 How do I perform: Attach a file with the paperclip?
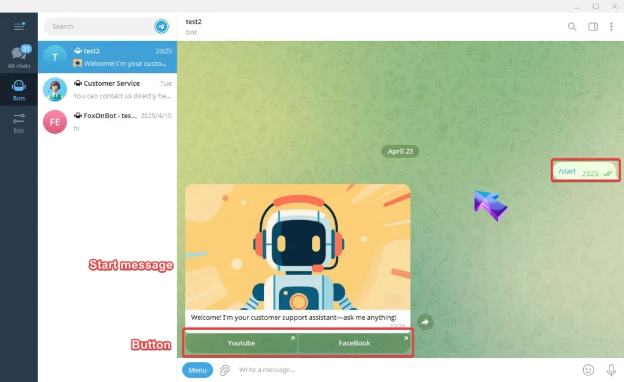pyautogui.click(x=225, y=370)
